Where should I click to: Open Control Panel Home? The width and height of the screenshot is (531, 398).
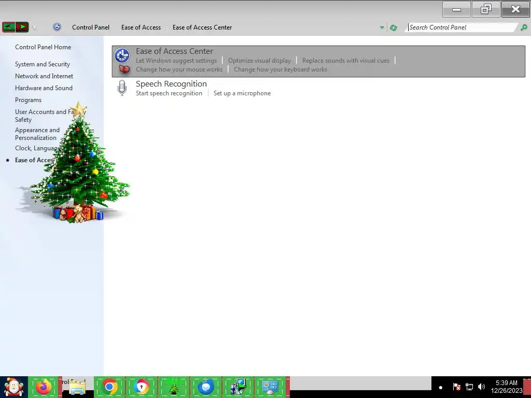(43, 47)
